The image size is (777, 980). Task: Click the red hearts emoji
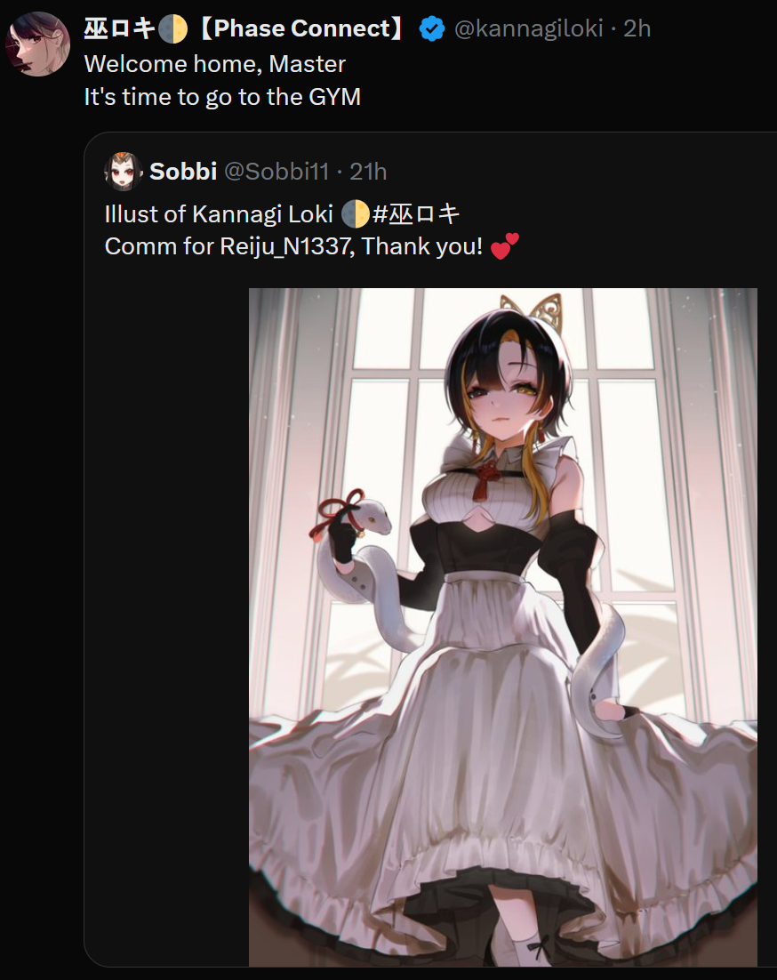tap(505, 246)
